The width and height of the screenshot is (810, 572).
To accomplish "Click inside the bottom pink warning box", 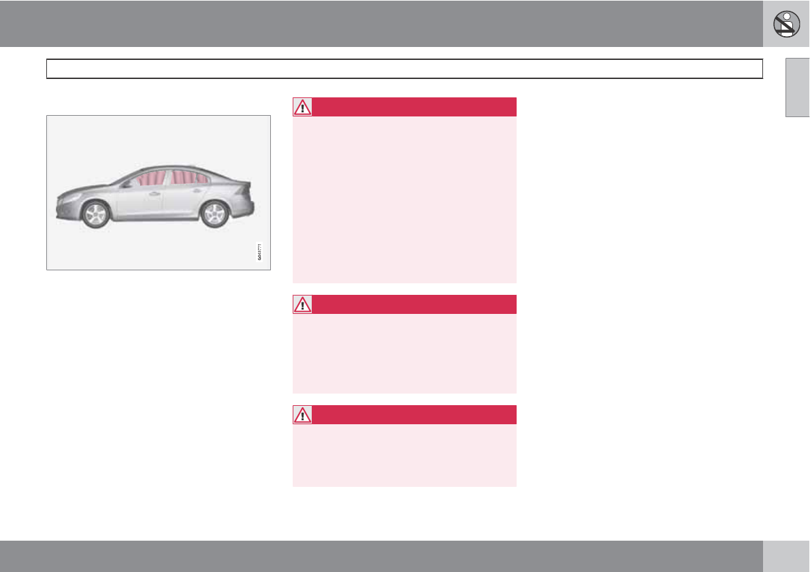I will 404,454.
